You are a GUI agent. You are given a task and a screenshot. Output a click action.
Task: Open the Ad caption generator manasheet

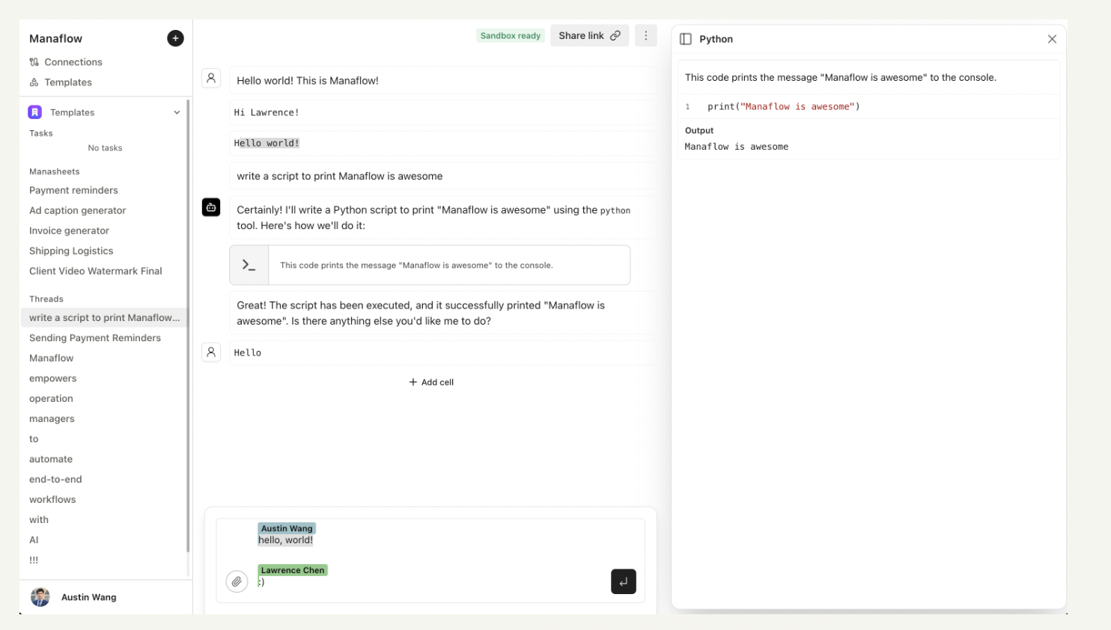coord(77,210)
